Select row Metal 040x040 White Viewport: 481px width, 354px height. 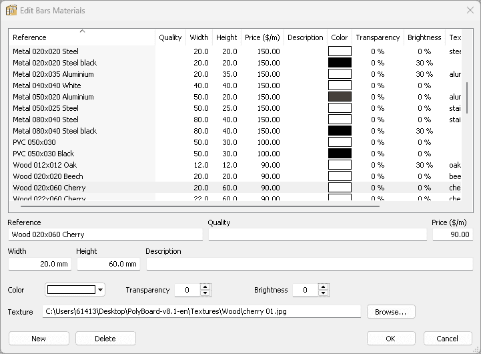pos(236,85)
